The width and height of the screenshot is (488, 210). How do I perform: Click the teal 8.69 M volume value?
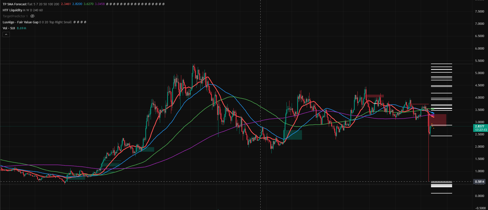(x=22, y=28)
